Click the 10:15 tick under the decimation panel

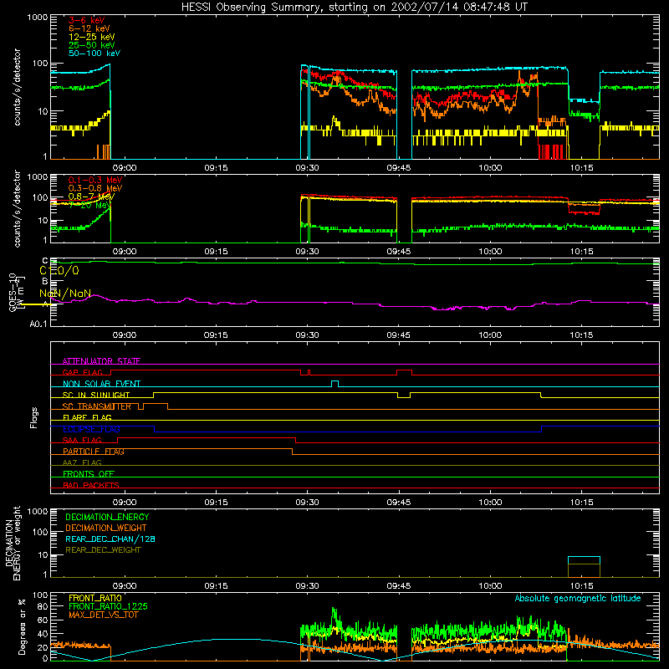pos(581,586)
